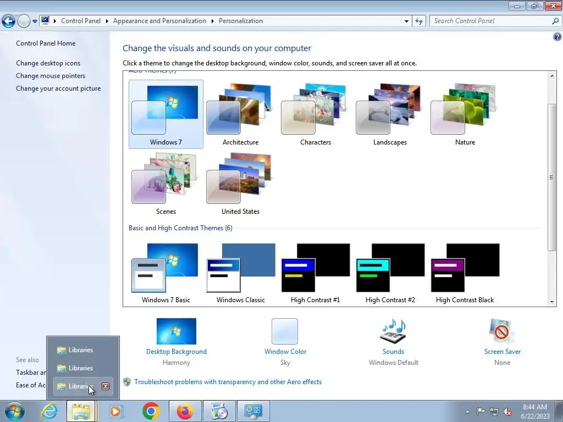Focus the Search Control Panel field
Screen dimensions: 563x422
495,21
